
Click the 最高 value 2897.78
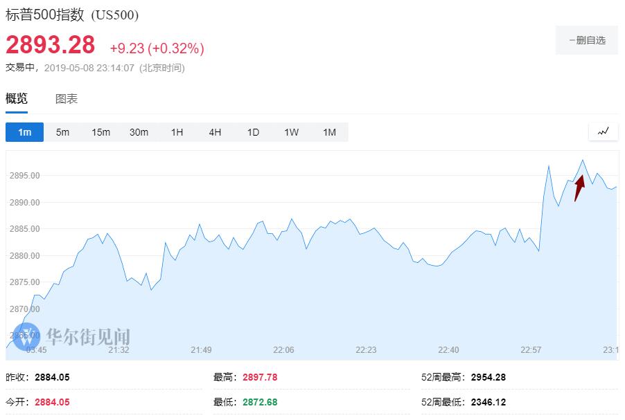260,377
